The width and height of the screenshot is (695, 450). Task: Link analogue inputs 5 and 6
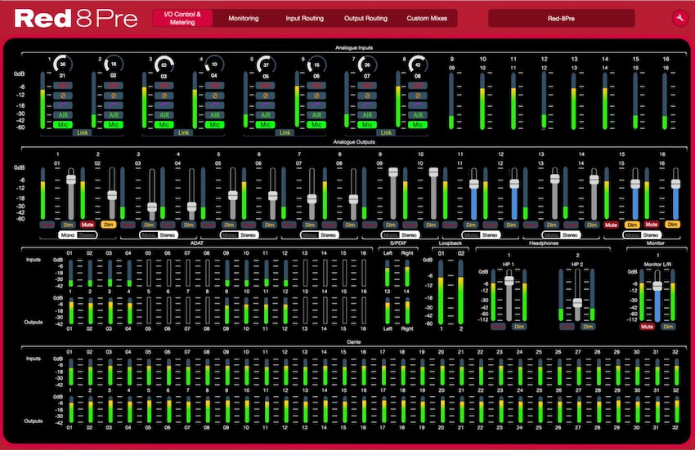285,132
